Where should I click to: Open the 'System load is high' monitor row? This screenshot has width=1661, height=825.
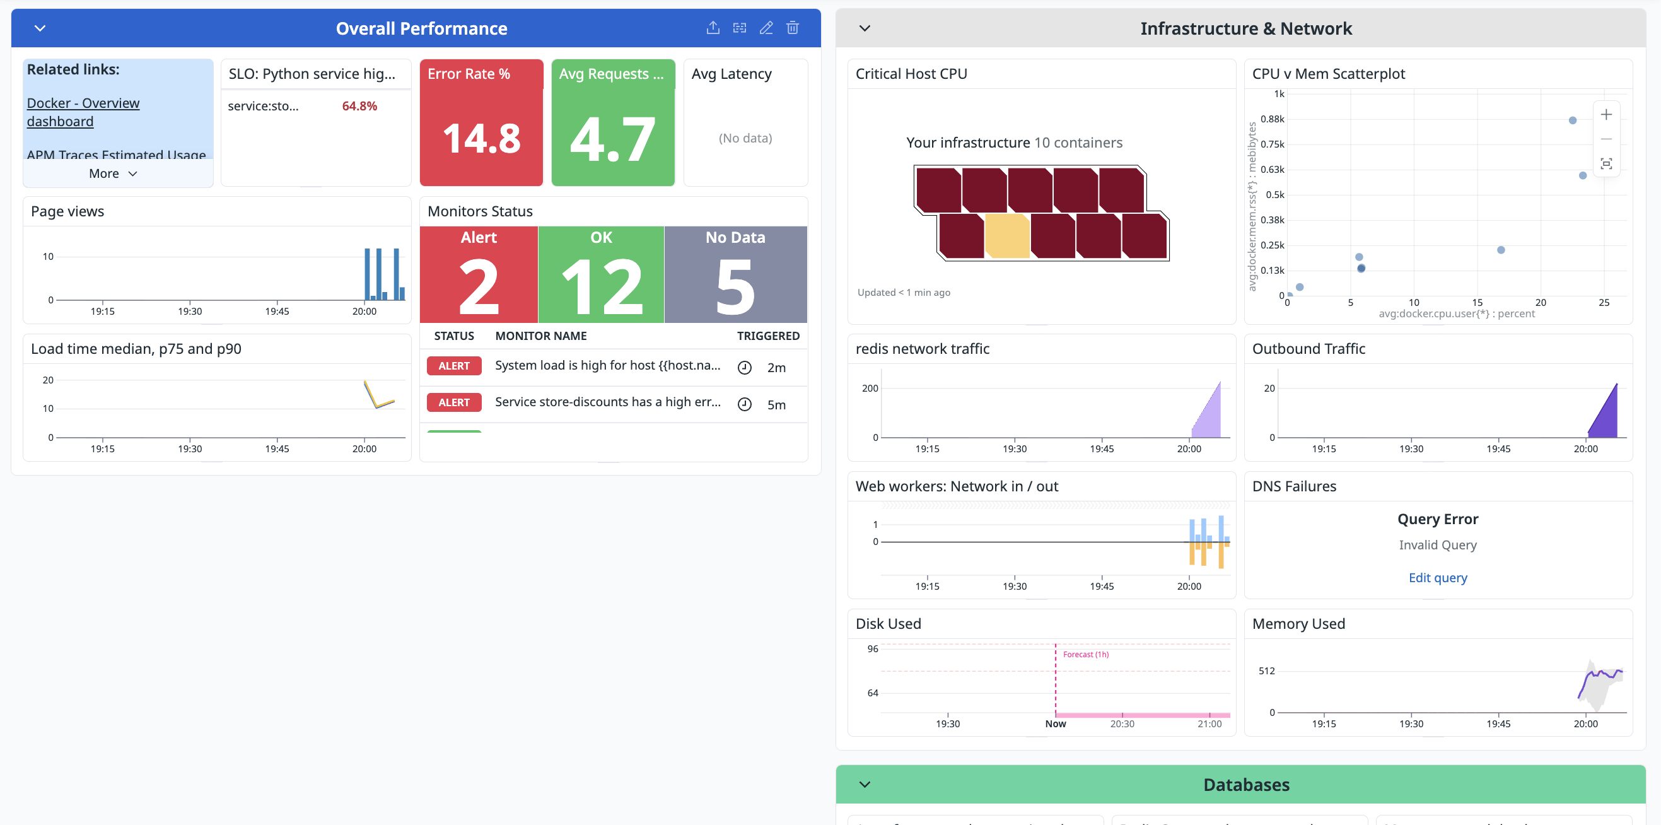(x=607, y=366)
